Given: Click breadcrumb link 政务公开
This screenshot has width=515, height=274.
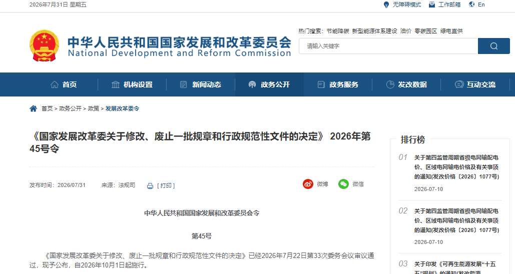Looking at the screenshot, I should (70, 108).
